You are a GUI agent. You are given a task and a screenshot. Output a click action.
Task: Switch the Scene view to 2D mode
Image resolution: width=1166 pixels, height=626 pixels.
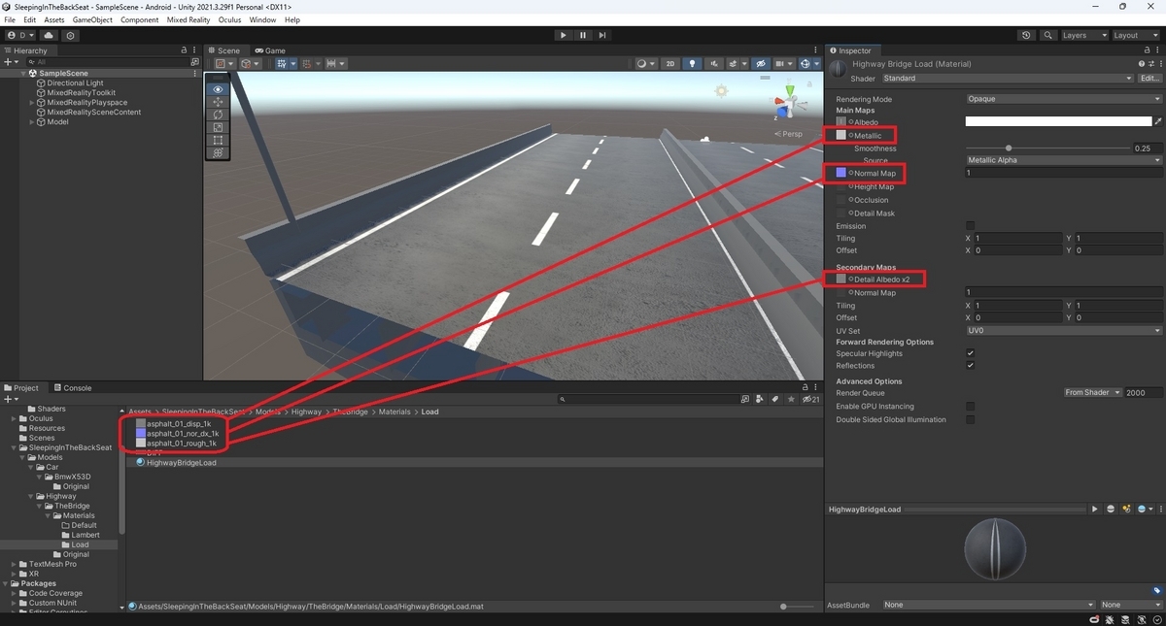pos(670,63)
